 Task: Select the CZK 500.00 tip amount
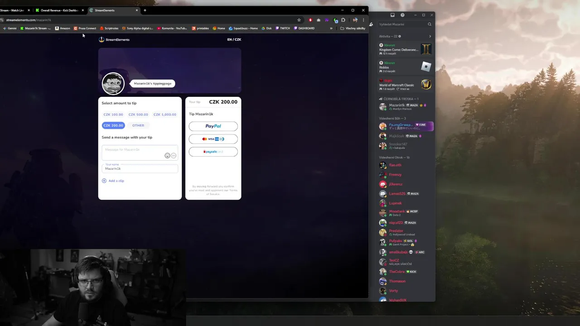138,115
